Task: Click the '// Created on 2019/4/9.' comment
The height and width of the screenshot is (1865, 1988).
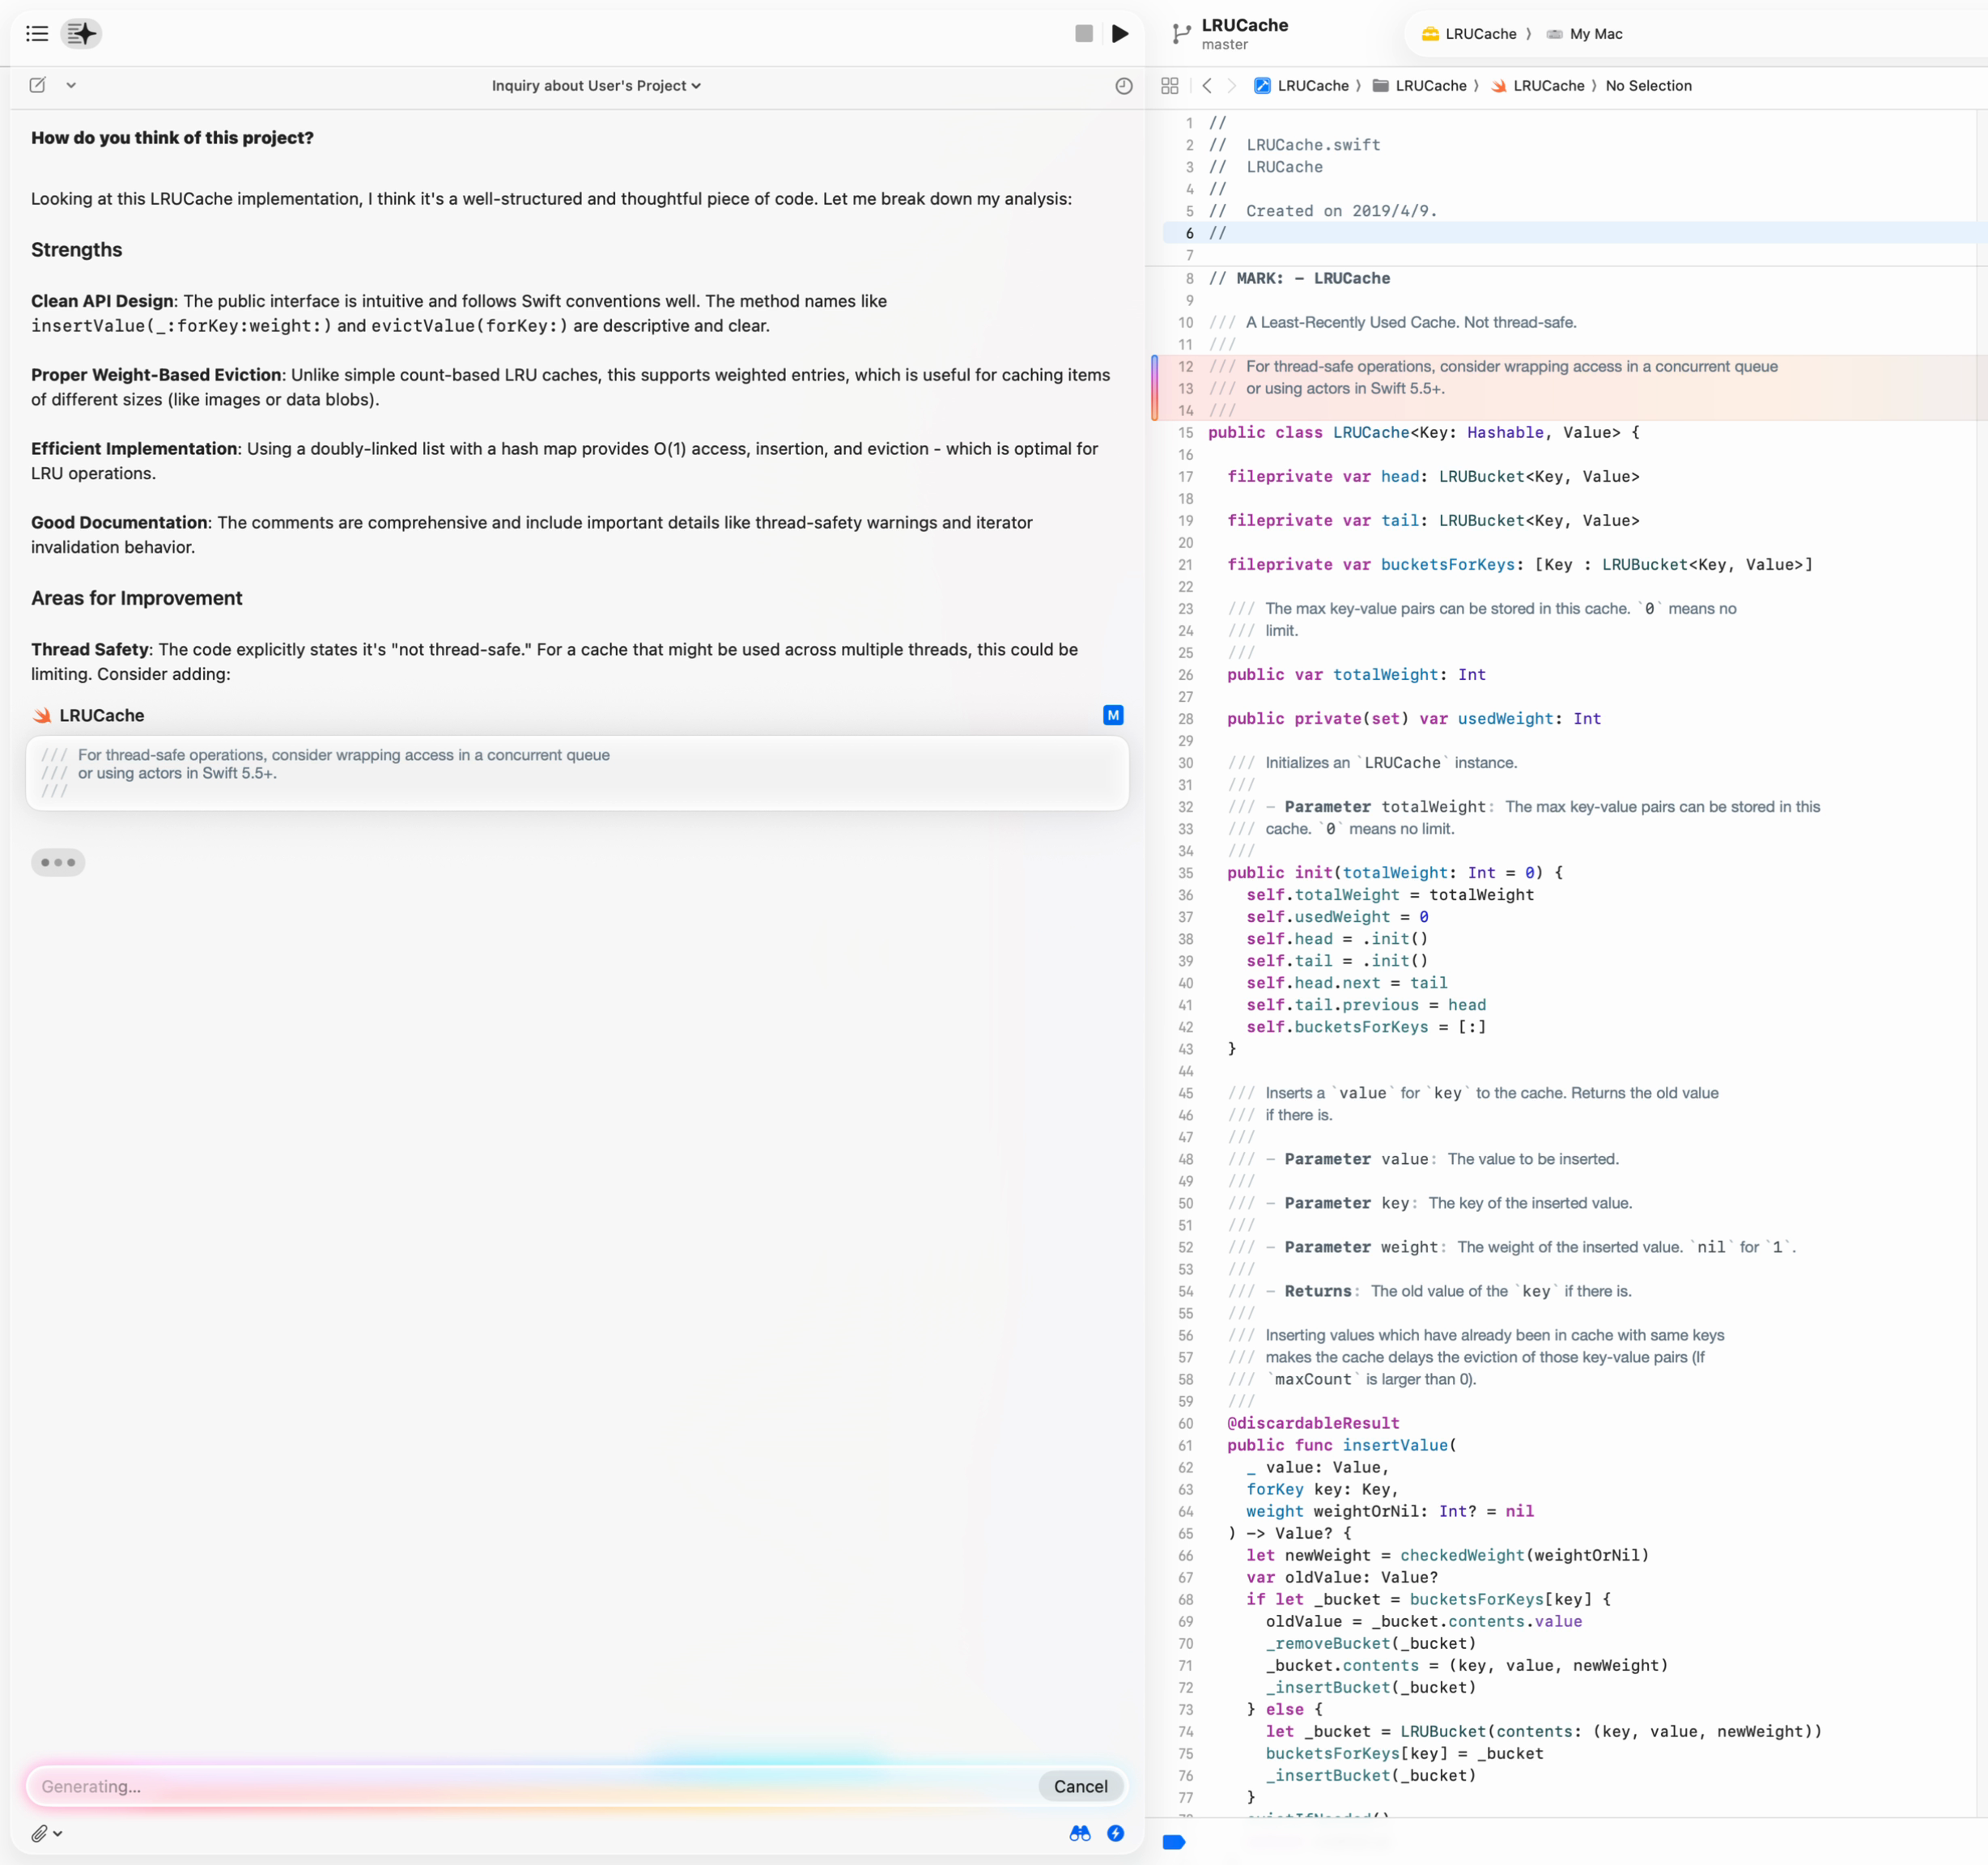Action: (1323, 211)
